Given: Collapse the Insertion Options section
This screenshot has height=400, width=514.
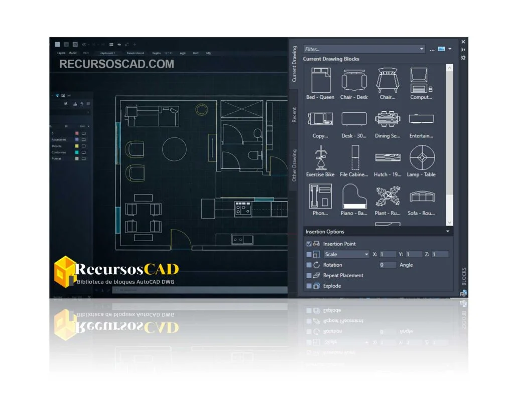Looking at the screenshot, I should tap(447, 232).
